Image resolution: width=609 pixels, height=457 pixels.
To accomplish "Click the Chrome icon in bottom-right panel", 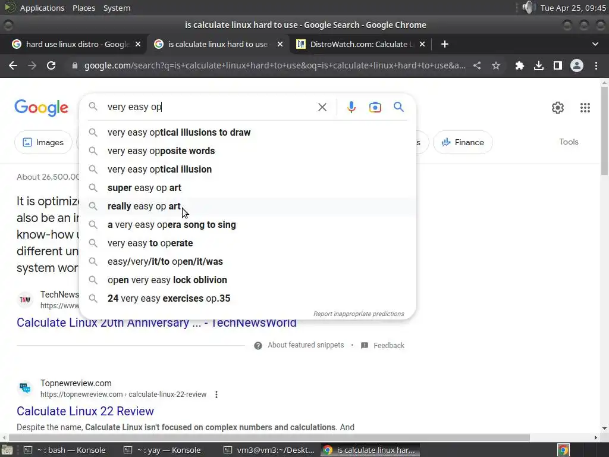I will pos(564,450).
